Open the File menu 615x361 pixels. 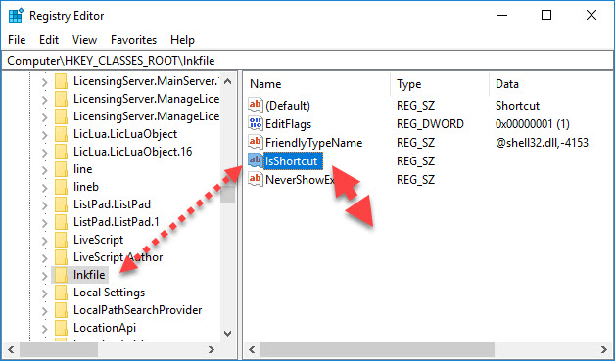(17, 40)
